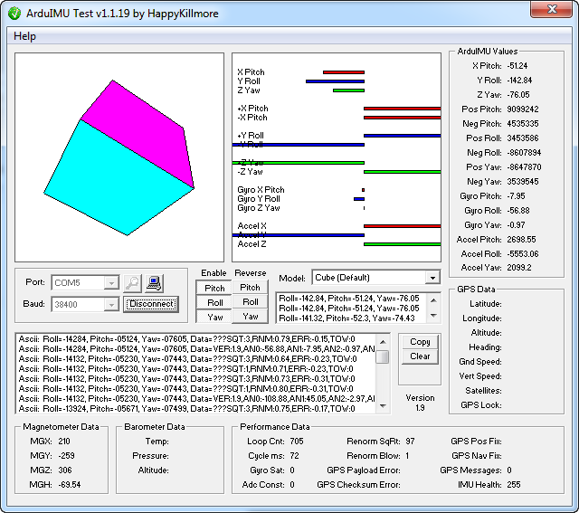Open the Port COM5 dropdown

[111, 283]
